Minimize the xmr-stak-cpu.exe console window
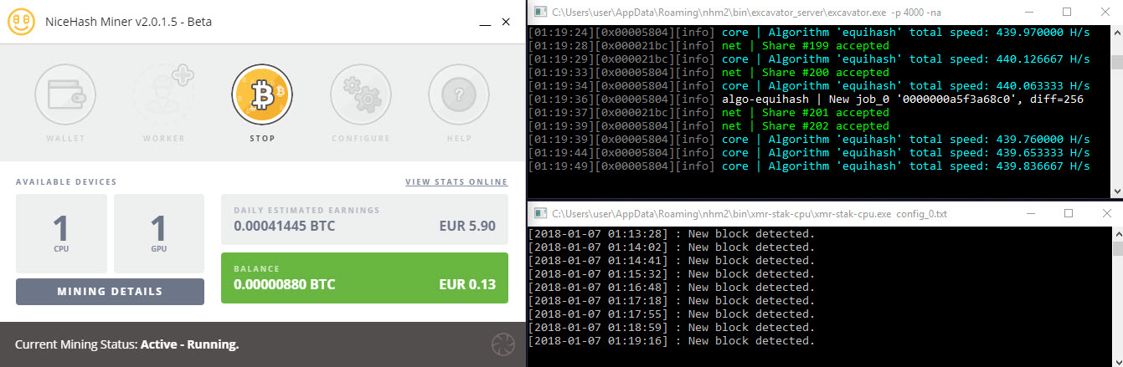Image resolution: width=1123 pixels, height=367 pixels. click(1029, 214)
